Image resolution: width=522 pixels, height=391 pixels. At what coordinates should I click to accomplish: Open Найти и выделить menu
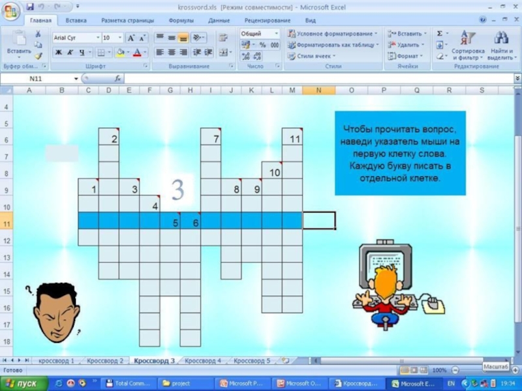[500, 45]
